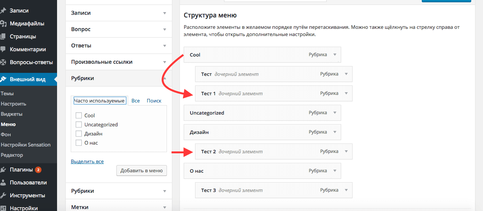Screen dimensions: 483x211
Task: Click the Медиафайлы media icon
Action: [3, 24]
